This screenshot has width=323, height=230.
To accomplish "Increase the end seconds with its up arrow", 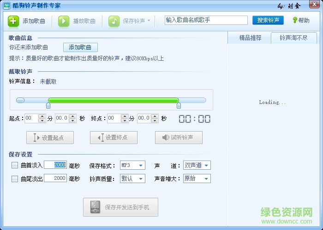I will 155,116.
